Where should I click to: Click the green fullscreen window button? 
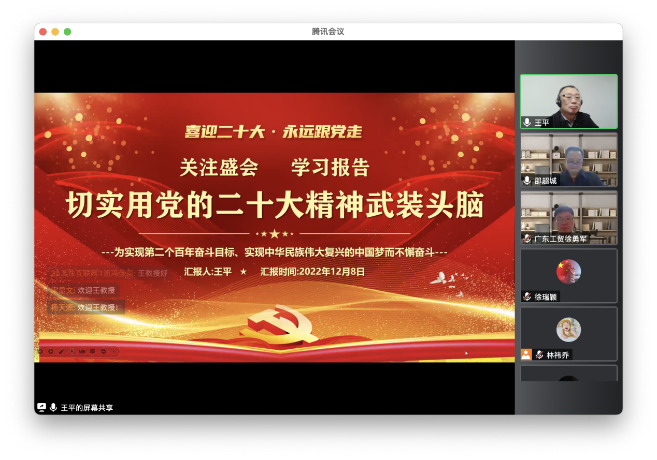point(67,32)
